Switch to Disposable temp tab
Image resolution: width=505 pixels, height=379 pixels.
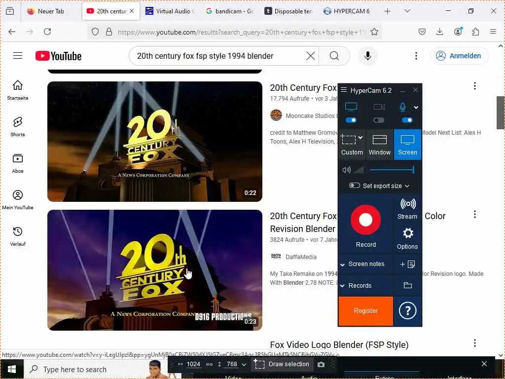289,11
